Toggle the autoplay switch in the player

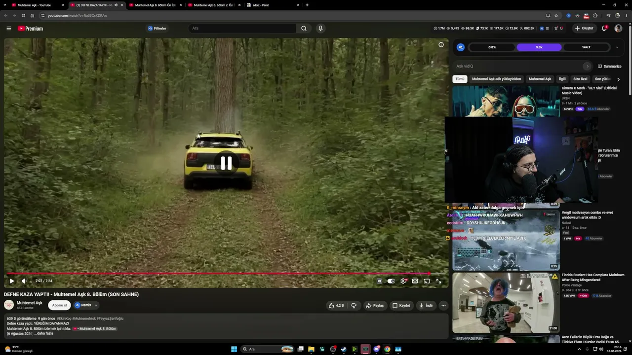391,281
